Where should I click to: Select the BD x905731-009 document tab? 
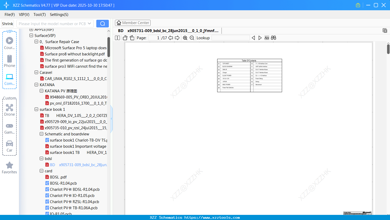click(168, 31)
